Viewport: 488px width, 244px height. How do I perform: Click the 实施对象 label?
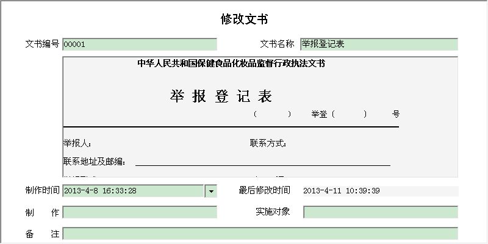pyautogui.click(x=273, y=212)
